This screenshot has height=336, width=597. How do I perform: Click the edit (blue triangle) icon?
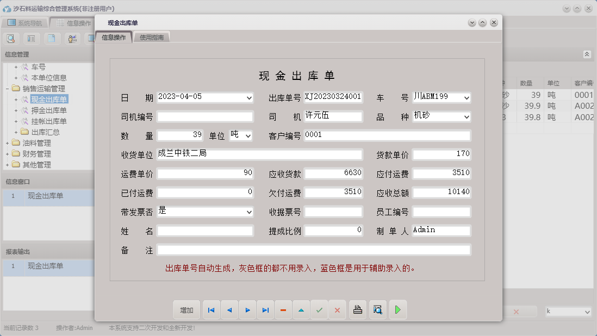[301, 309]
